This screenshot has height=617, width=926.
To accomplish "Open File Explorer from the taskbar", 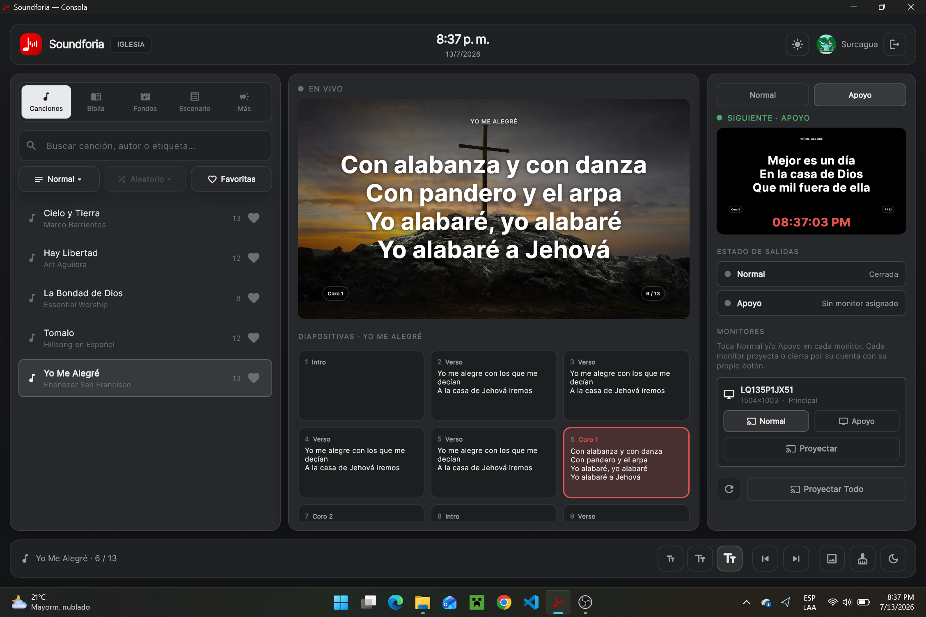I will [x=422, y=602].
